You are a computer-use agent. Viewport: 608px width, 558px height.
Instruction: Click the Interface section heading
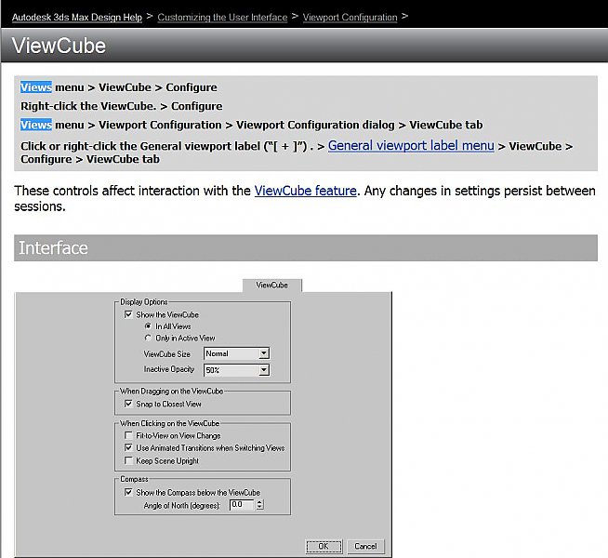point(53,248)
